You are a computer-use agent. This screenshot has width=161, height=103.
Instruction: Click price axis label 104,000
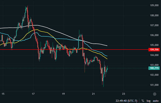click(x=154, y=55)
